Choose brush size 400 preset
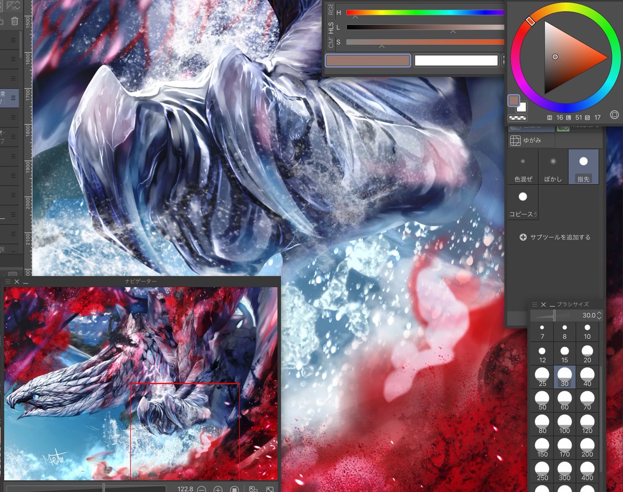The image size is (623, 492). coord(587,471)
